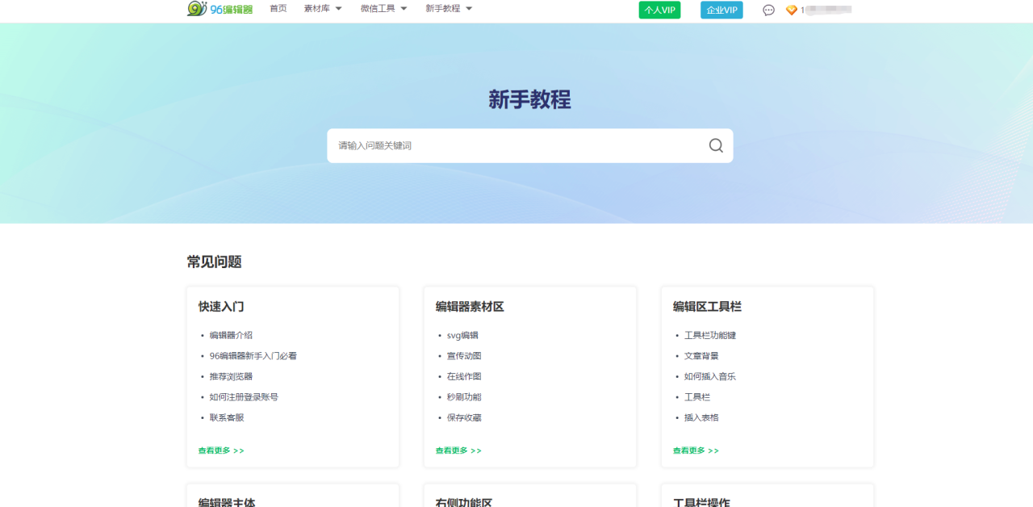Click 查看更多 under 快速入门
Screen dimensions: 1033x507
[x=221, y=450]
